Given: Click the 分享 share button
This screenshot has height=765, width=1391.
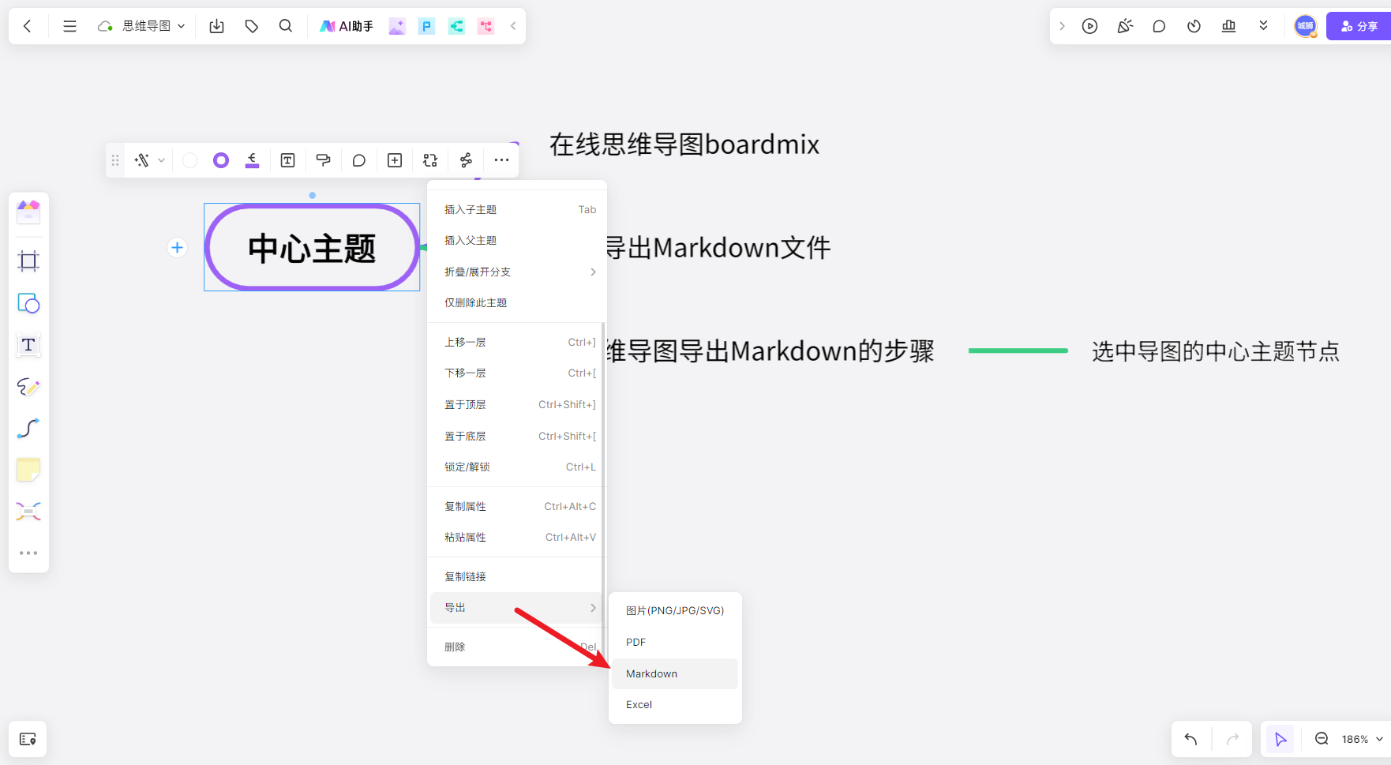Looking at the screenshot, I should click(x=1359, y=26).
